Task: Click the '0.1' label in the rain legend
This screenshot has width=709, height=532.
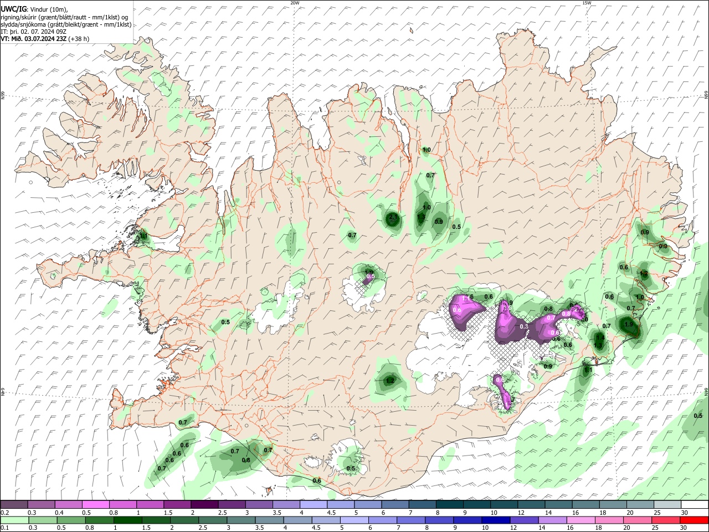Action: tap(4, 528)
